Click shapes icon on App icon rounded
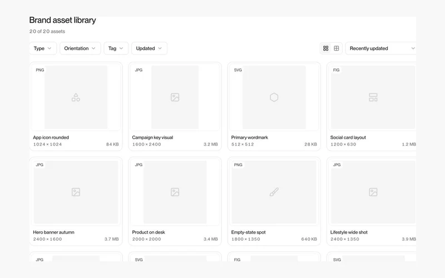445x278 pixels. 76,97
